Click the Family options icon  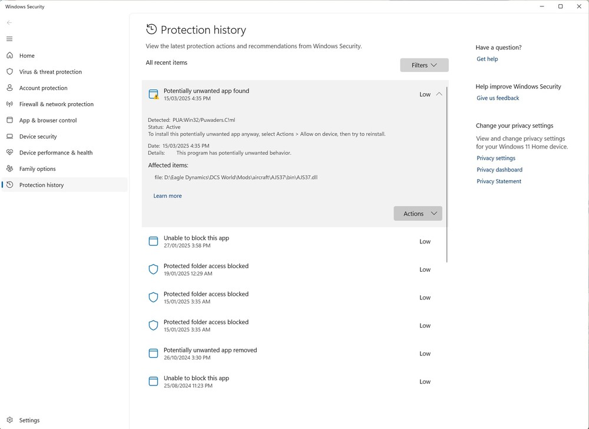9,169
